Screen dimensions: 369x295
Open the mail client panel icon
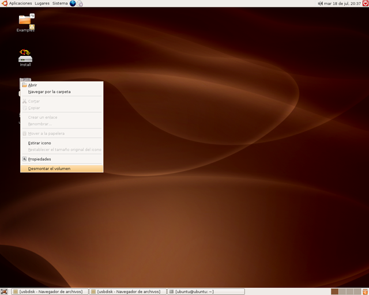80,3
